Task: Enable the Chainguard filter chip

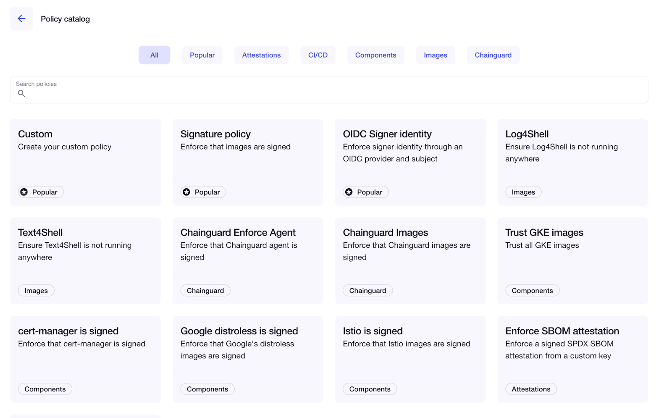Action: (493, 55)
